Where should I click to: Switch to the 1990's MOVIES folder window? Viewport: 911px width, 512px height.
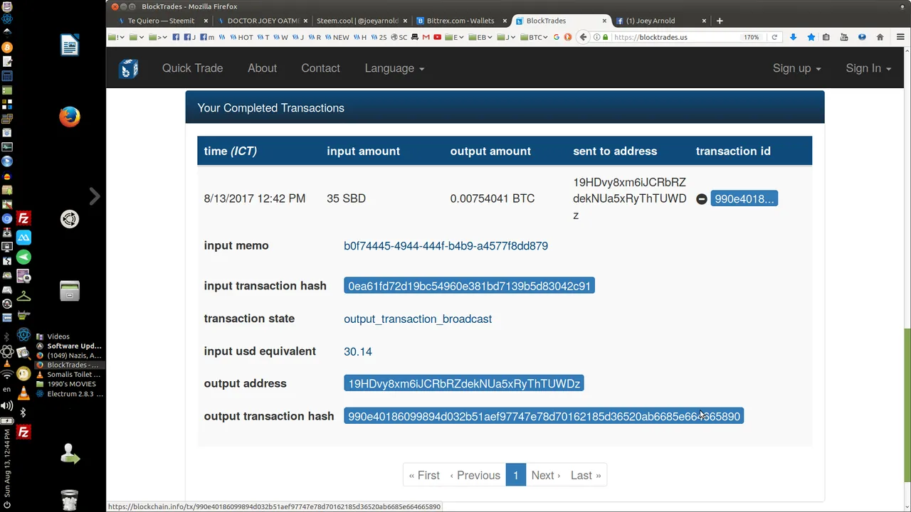[x=70, y=384]
